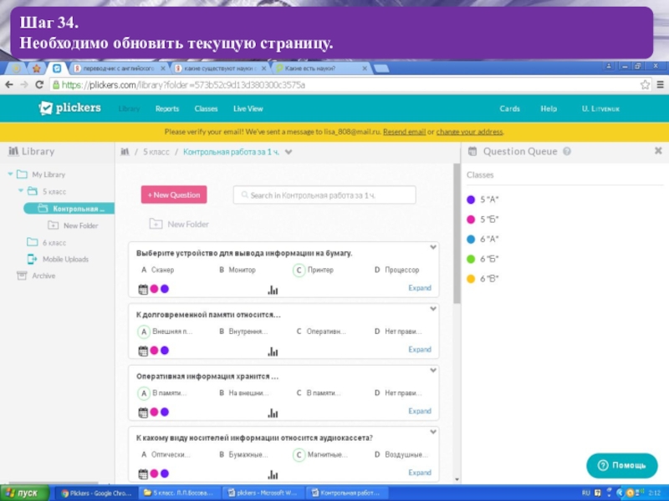The width and height of the screenshot is (669, 501).
Task: Close the Question Queue panel
Action: pos(658,150)
